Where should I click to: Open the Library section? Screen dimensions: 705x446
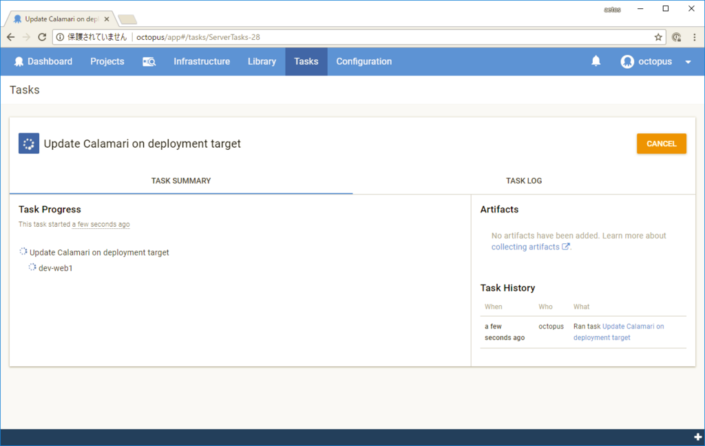tap(262, 61)
